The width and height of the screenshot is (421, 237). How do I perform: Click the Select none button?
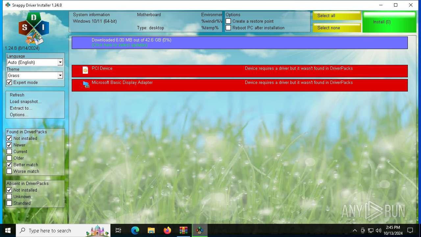337,28
